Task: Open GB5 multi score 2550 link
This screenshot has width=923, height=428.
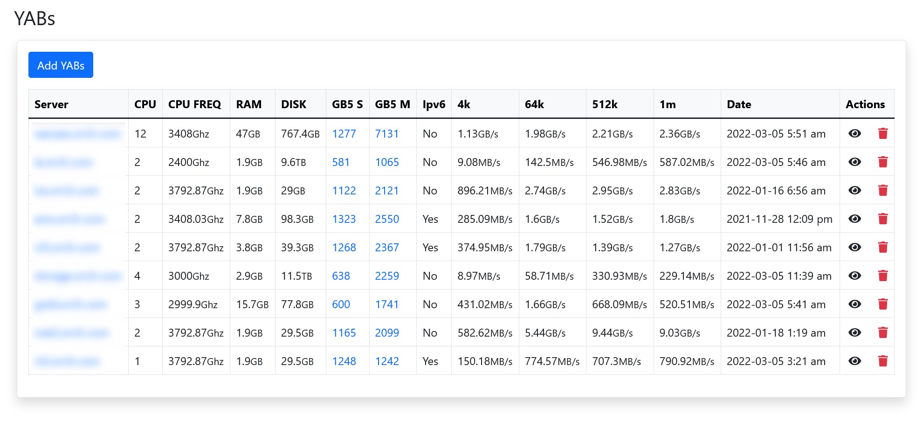Action: click(387, 219)
